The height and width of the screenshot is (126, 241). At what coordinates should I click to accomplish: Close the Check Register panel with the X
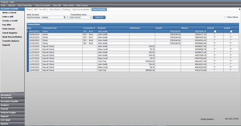[x=240, y=9]
